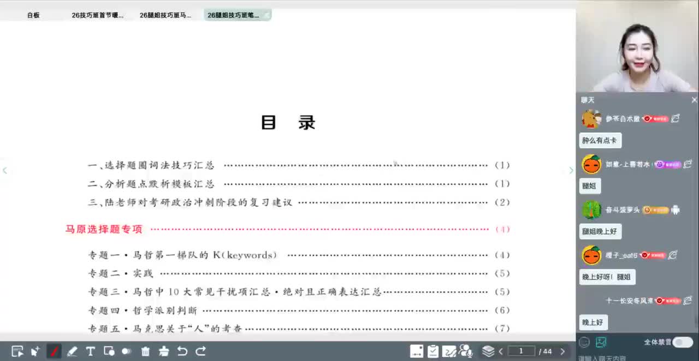699x361 pixels.
Task: Click the device icon beside 十一长安冬风来
Action: 688,300
